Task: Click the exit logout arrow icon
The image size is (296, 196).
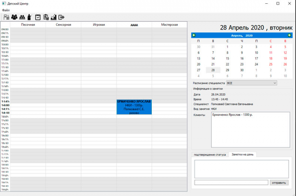Action: click(61, 17)
